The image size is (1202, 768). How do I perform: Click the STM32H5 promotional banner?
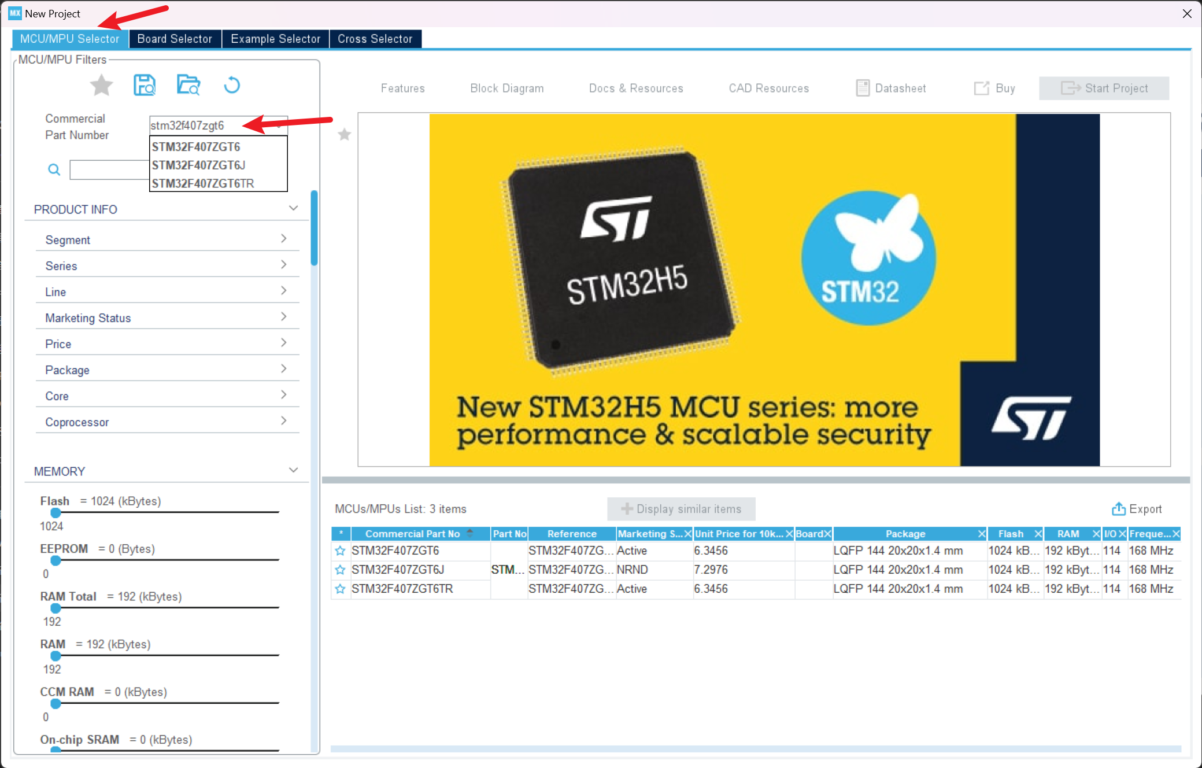pyautogui.click(x=764, y=290)
